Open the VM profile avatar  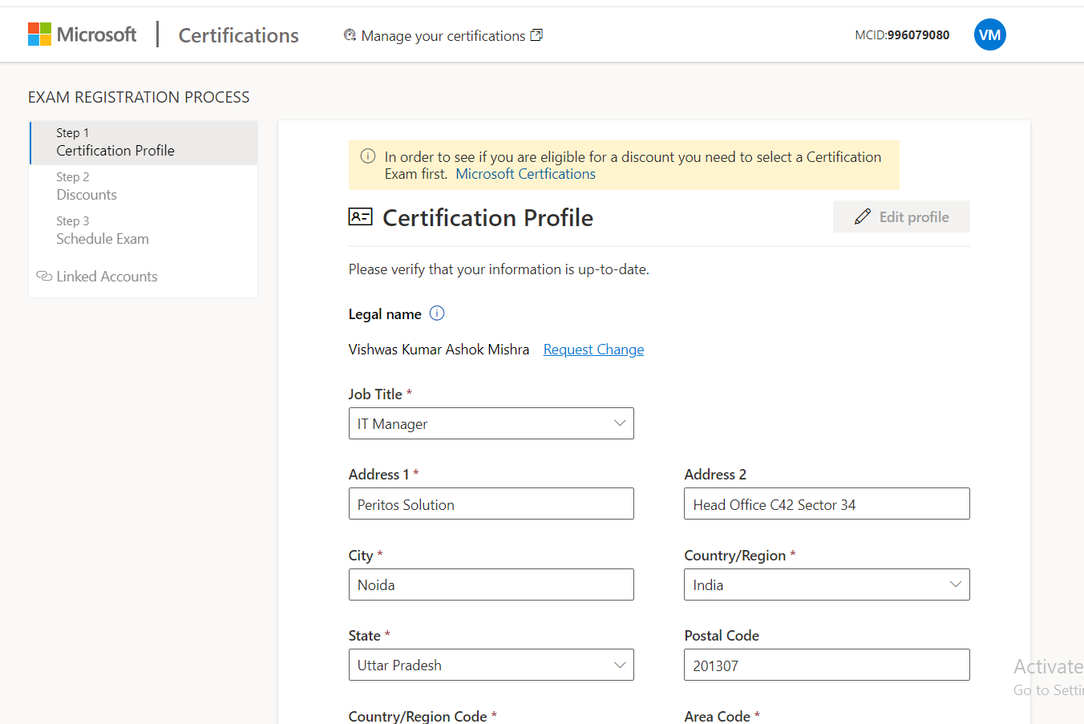989,34
